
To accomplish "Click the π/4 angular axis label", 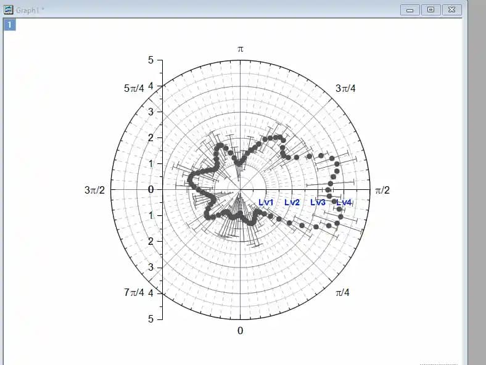I will click(342, 292).
